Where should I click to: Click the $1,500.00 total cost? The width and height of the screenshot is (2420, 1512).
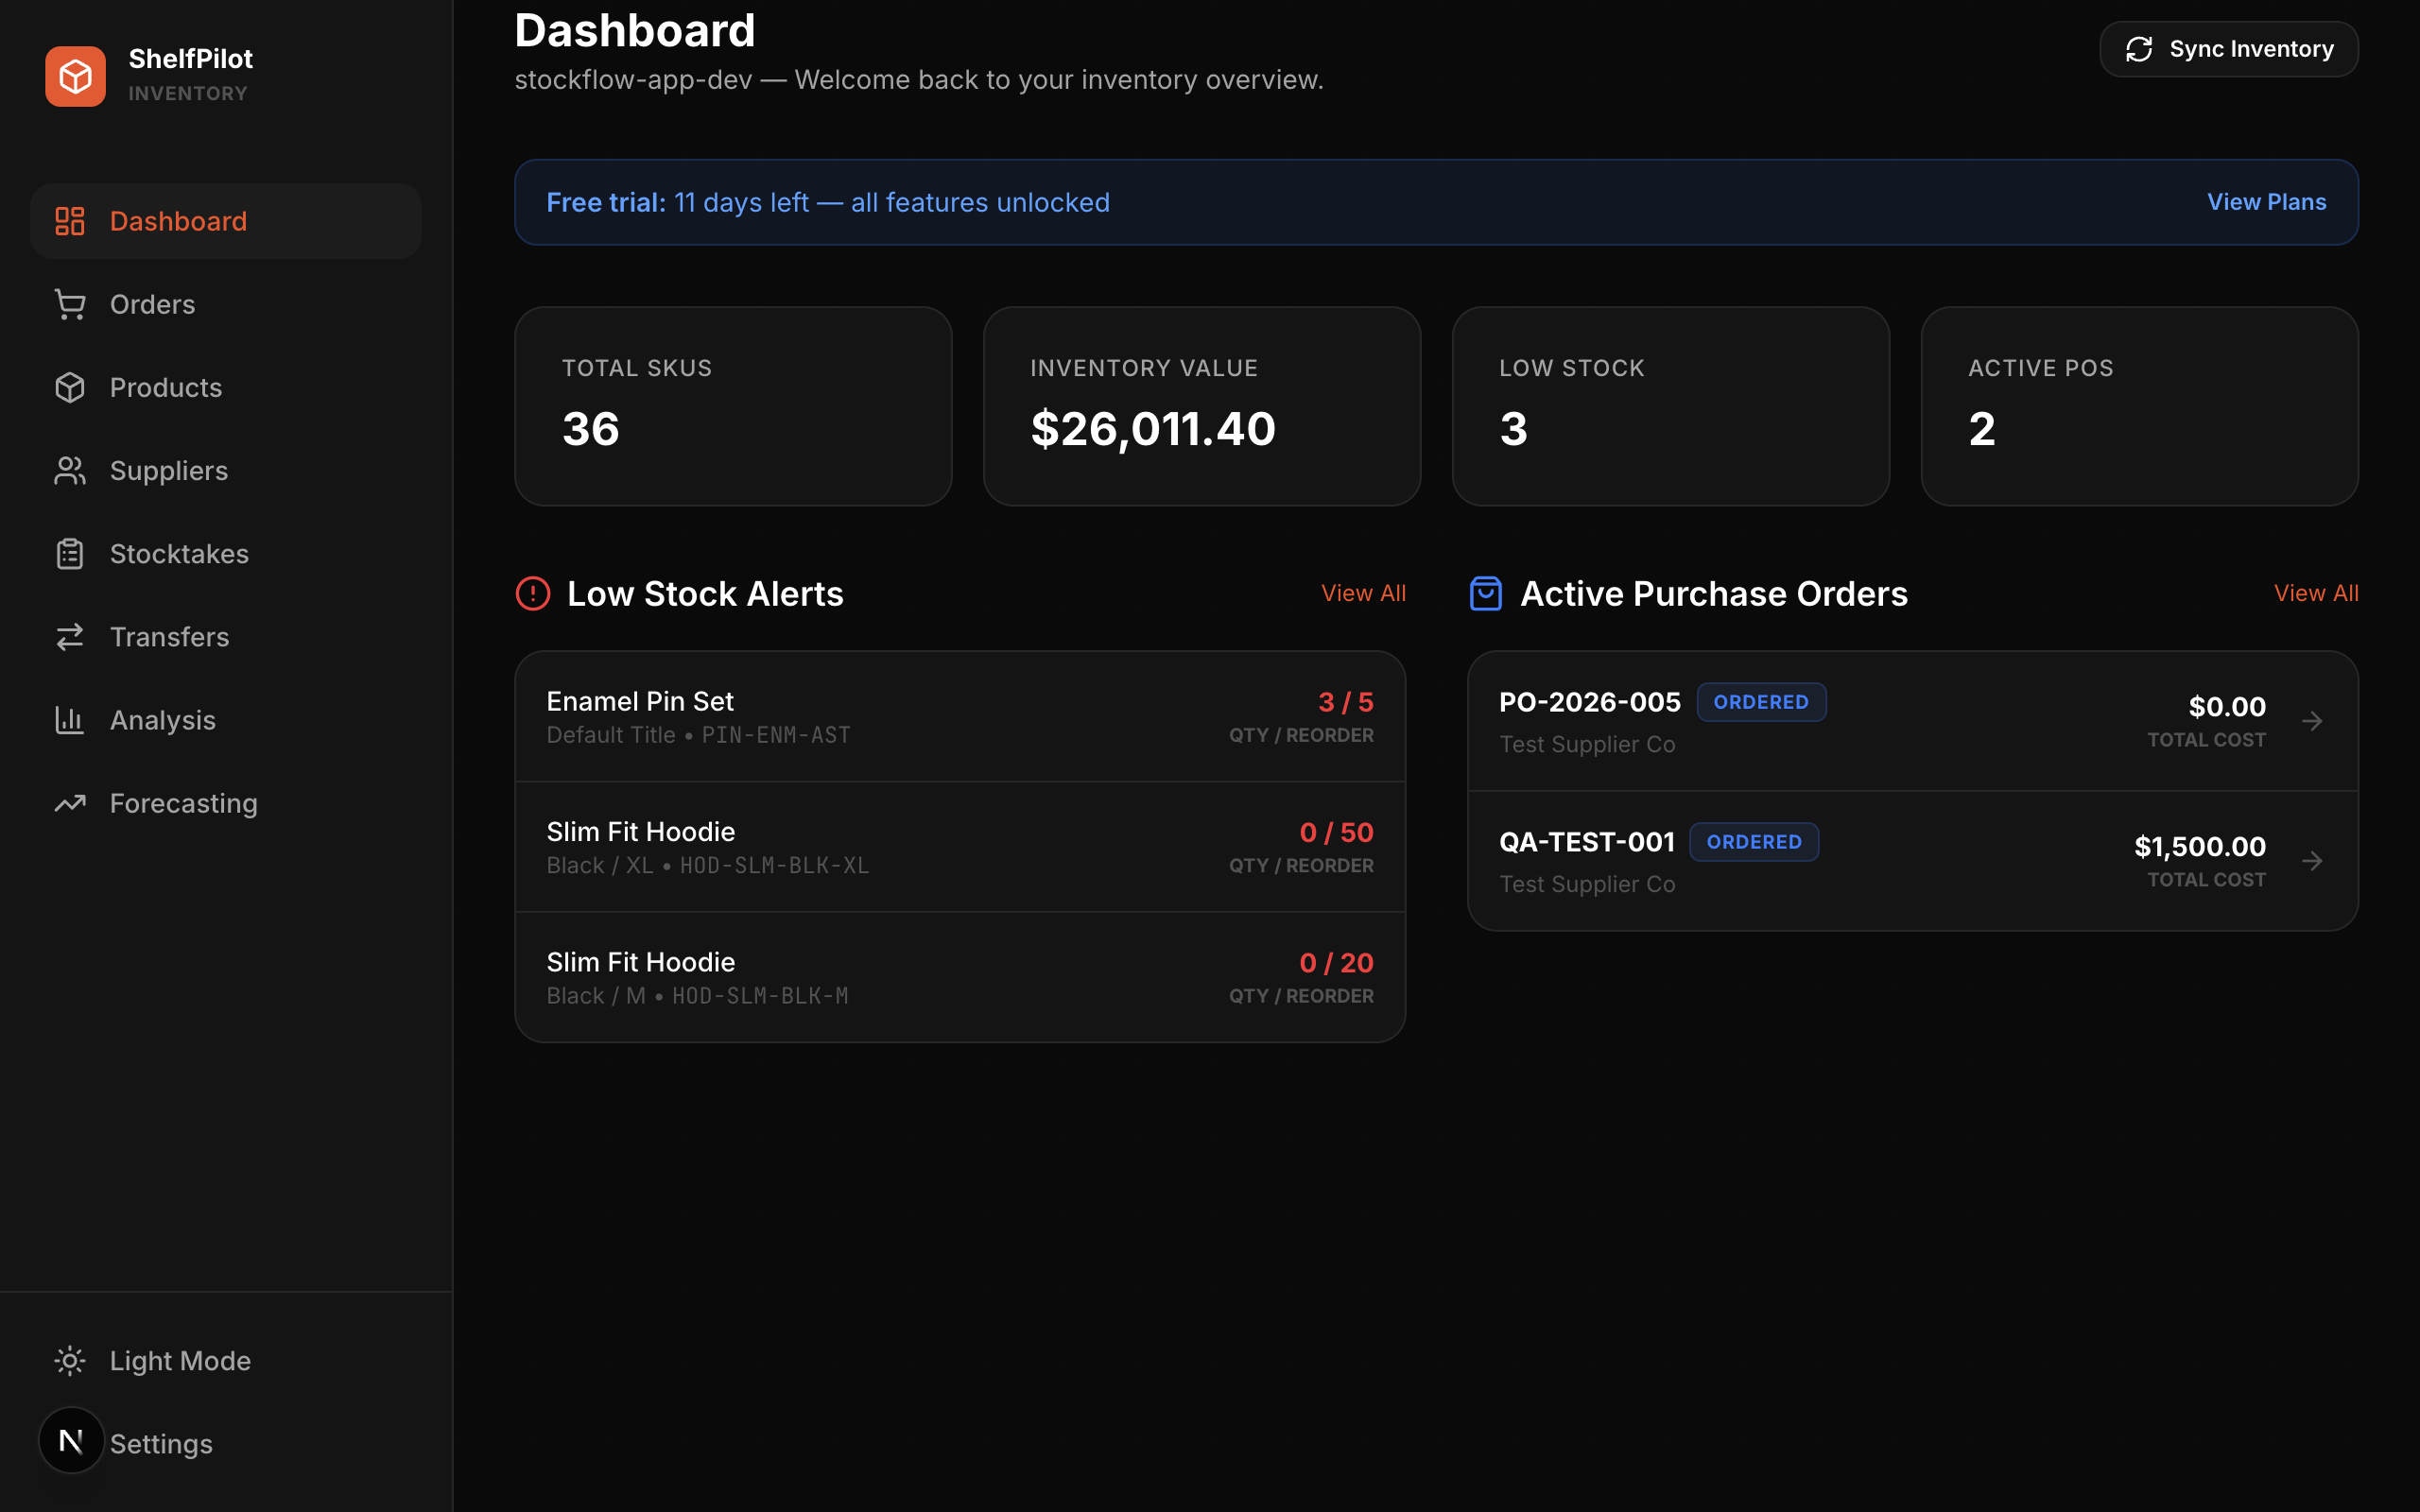(x=2200, y=847)
